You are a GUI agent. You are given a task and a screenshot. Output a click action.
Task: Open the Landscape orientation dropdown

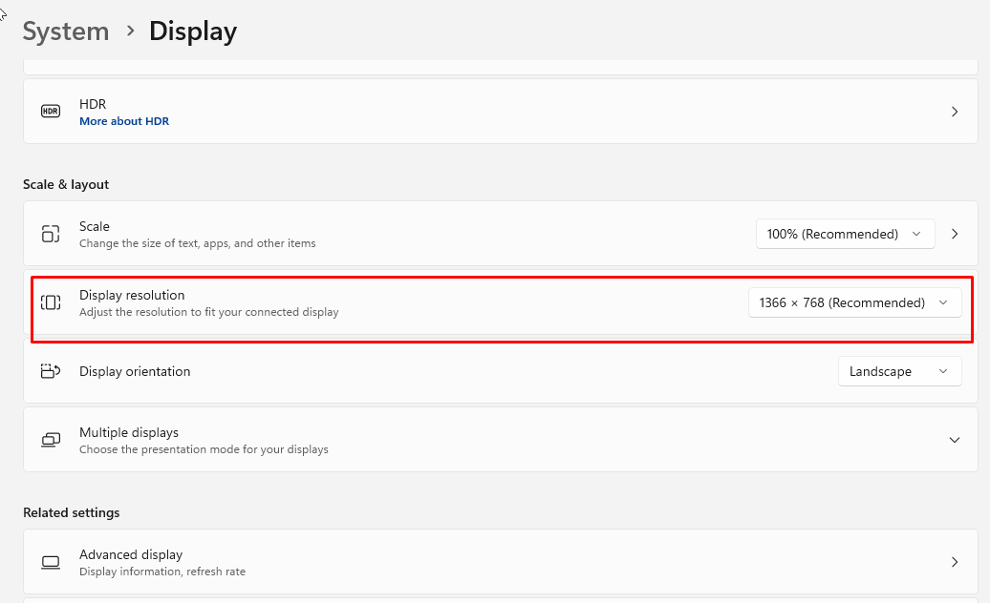click(x=899, y=371)
